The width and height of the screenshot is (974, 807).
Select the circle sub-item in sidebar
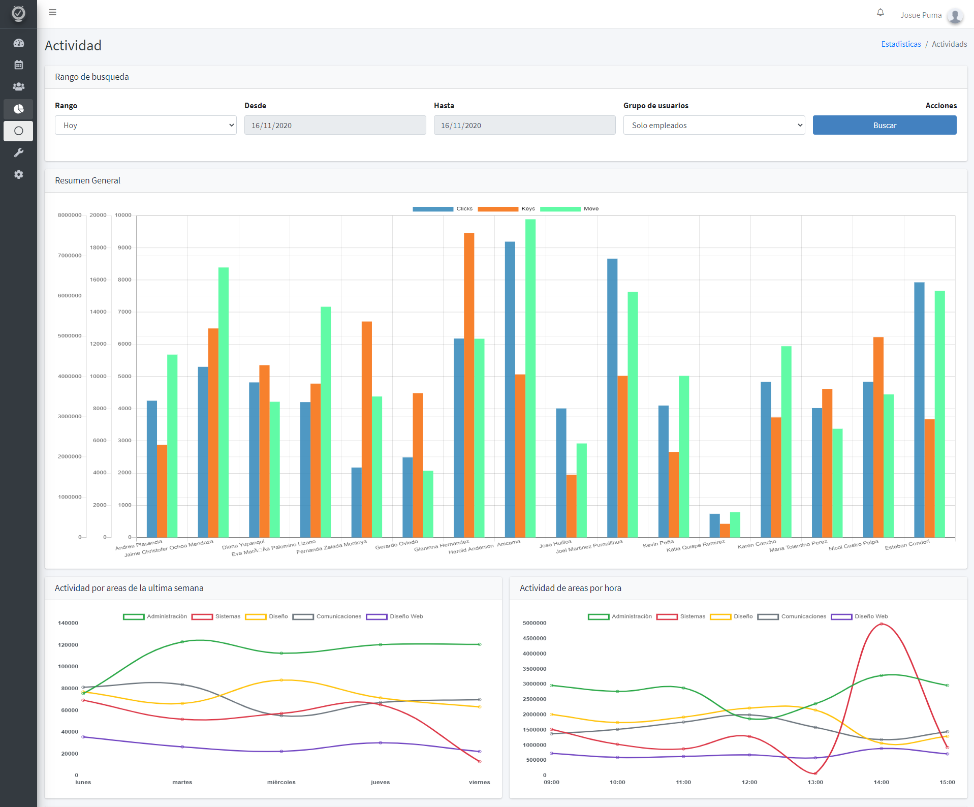[x=18, y=131]
